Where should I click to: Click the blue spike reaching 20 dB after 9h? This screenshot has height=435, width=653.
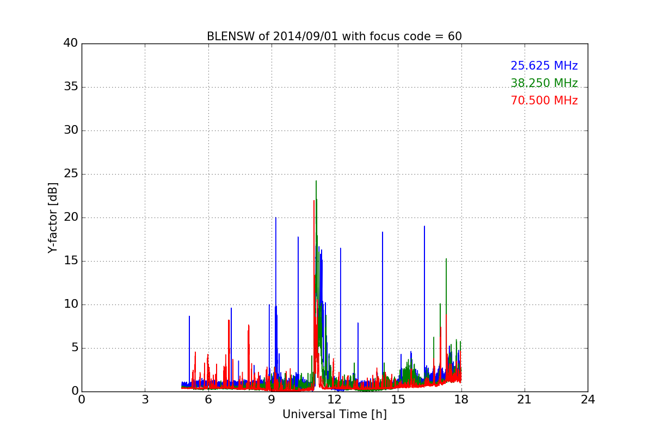(x=276, y=218)
